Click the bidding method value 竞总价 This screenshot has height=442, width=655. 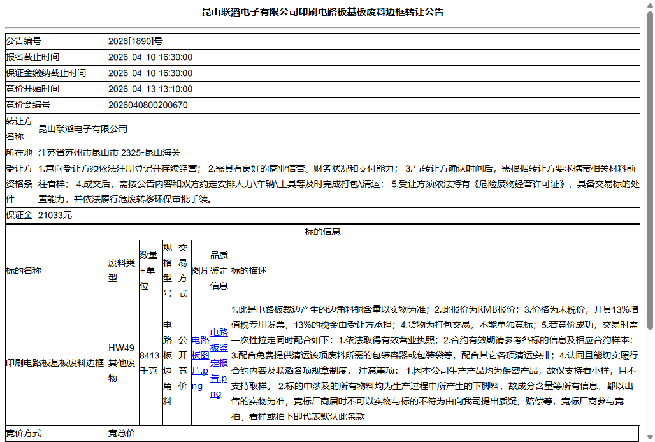pyautogui.click(x=122, y=433)
